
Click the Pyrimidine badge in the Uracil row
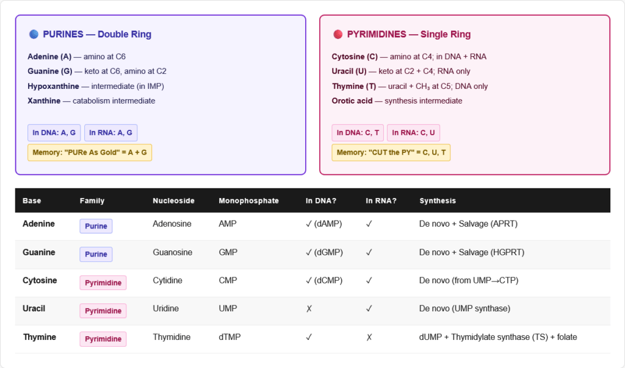coord(103,311)
